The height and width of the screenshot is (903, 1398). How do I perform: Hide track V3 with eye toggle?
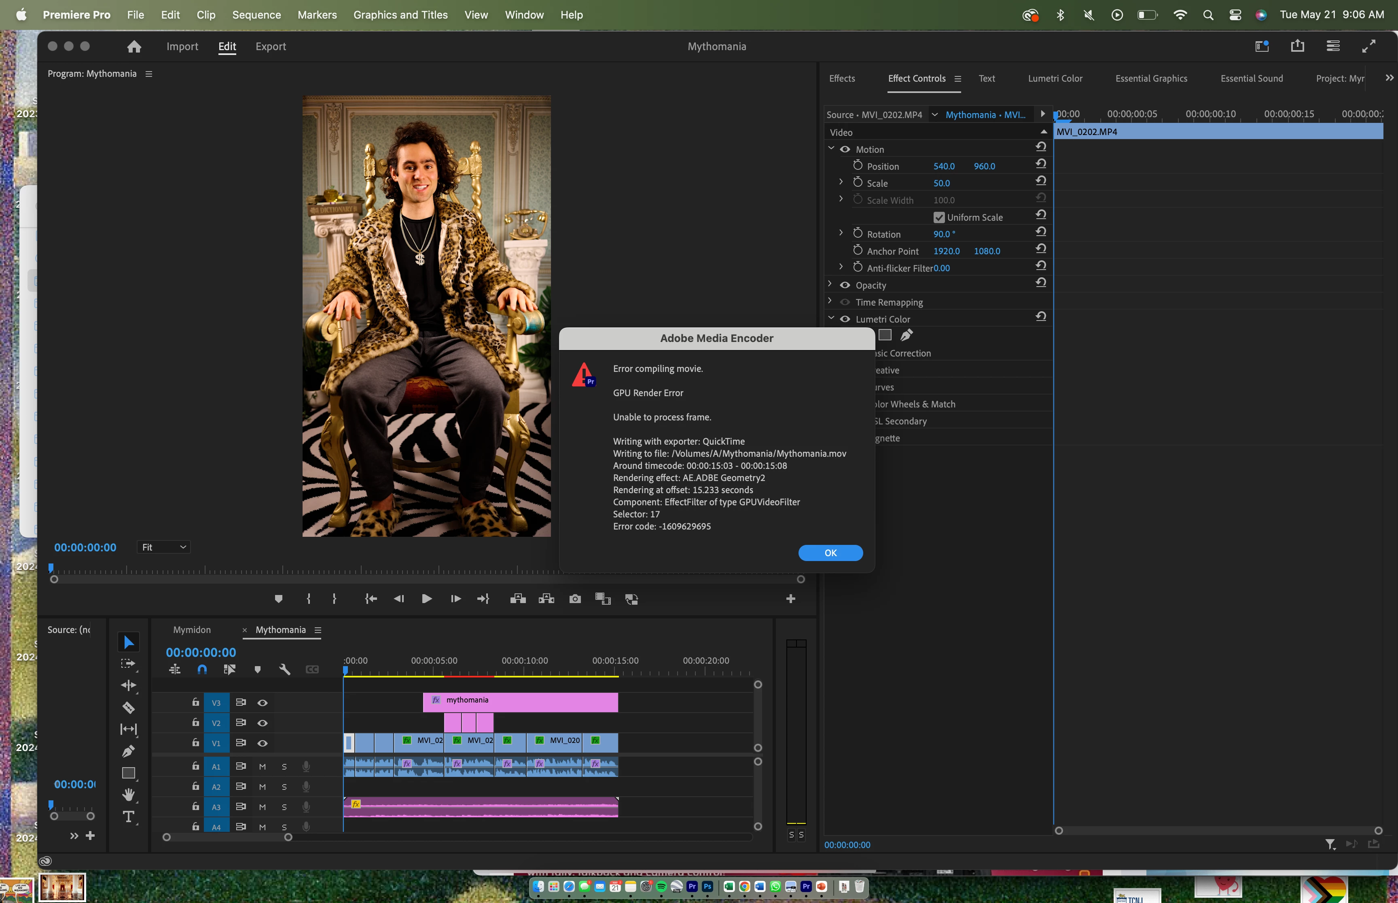click(262, 703)
